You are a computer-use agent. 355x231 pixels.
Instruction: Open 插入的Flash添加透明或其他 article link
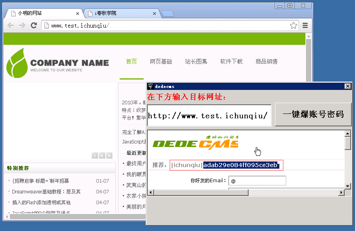(x=41, y=203)
